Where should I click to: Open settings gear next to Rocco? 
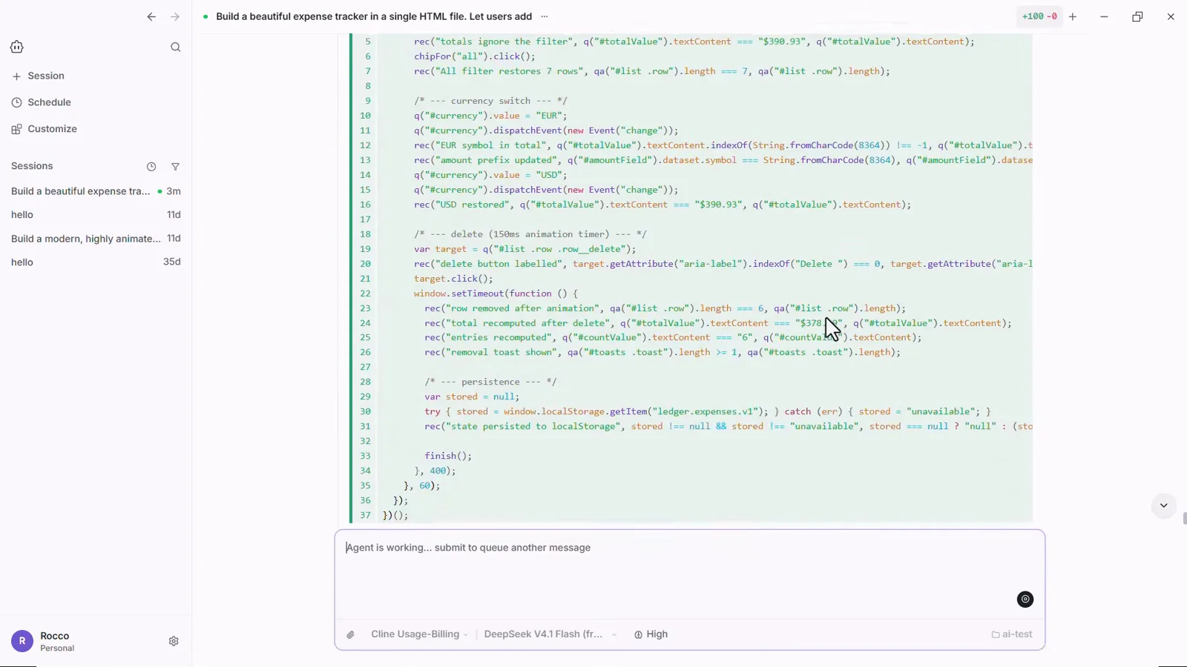tap(174, 641)
